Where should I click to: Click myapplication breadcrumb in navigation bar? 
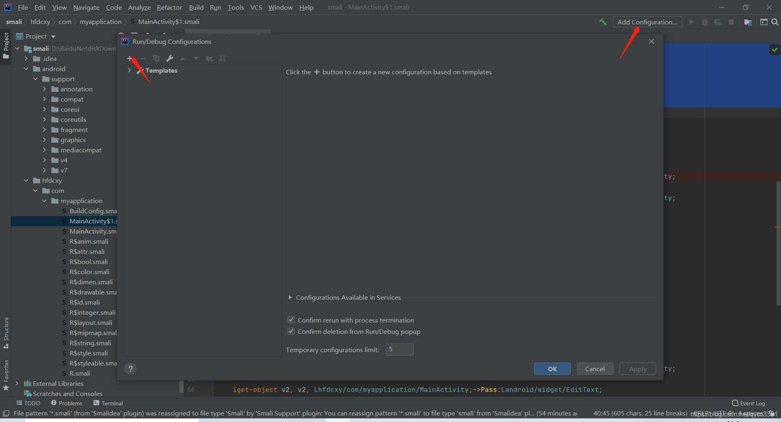pyautogui.click(x=100, y=22)
